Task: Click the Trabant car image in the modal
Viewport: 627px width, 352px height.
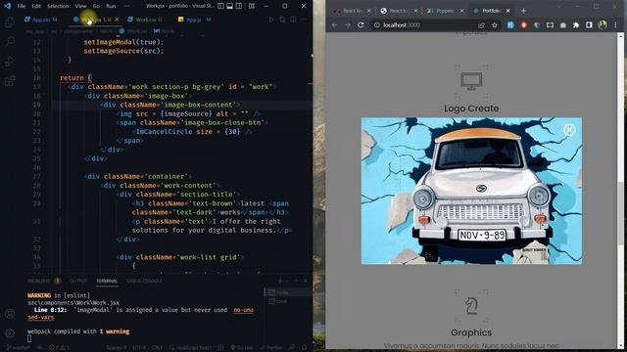Action: (x=471, y=191)
